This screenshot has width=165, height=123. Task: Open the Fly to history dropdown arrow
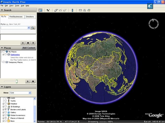pos(29,28)
